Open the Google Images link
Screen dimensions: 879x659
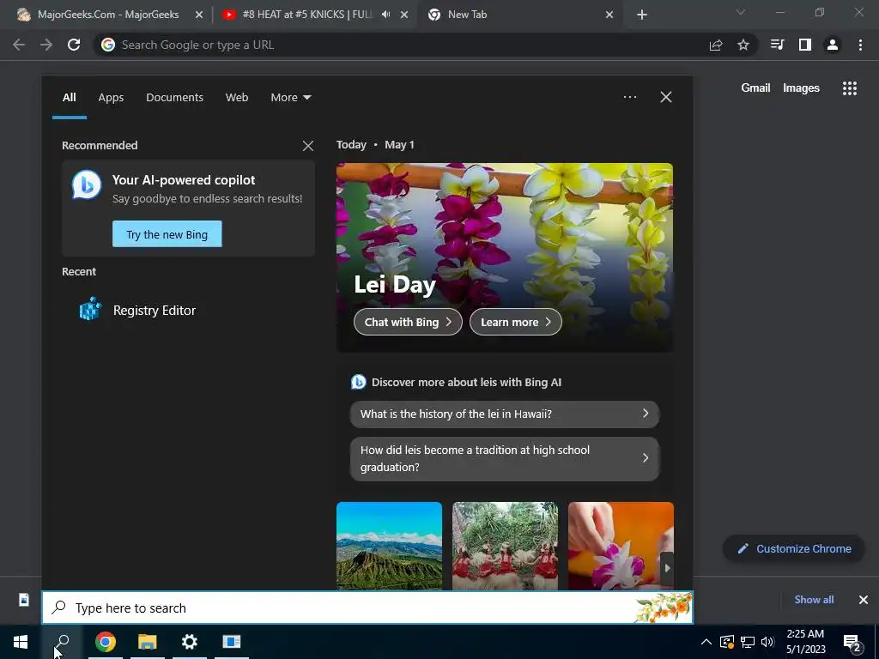801,88
